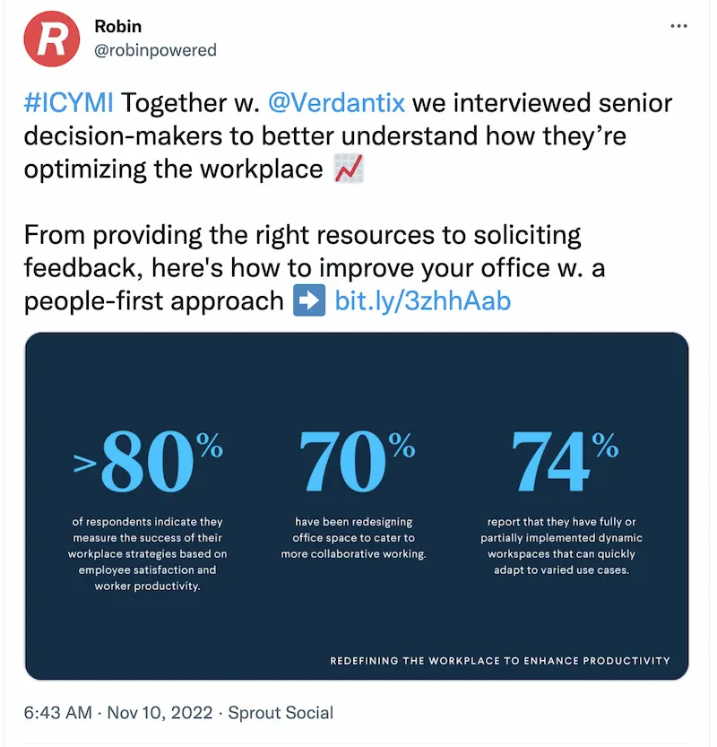Click the right arrow emoji
The width and height of the screenshot is (717, 747).
(309, 300)
